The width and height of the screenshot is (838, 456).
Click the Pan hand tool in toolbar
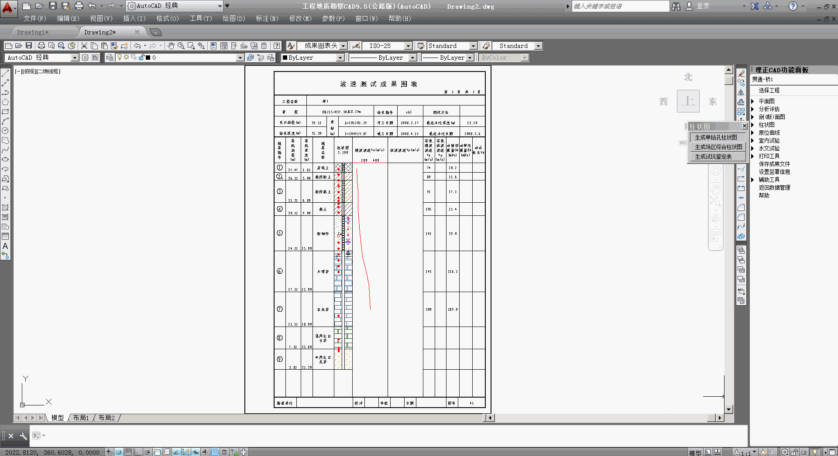[x=171, y=46]
